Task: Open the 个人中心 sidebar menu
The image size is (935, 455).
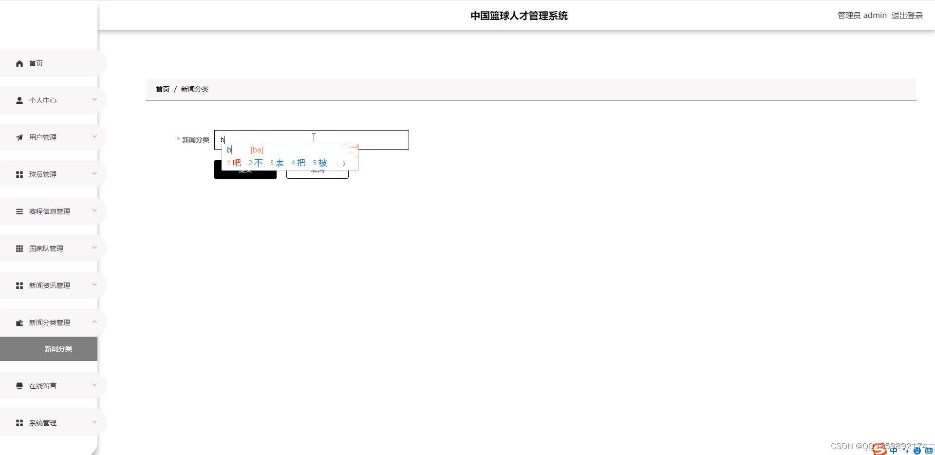Action: pyautogui.click(x=53, y=100)
